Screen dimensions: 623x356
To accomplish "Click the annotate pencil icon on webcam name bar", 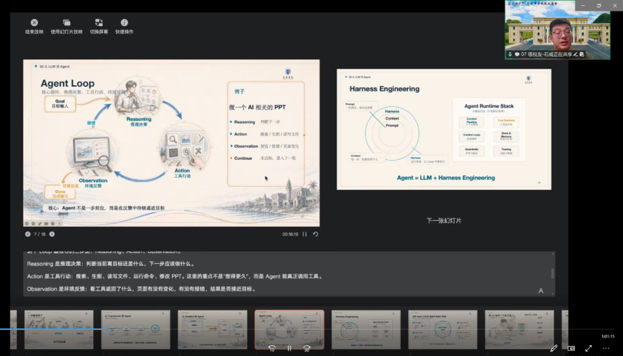I will coord(575,54).
